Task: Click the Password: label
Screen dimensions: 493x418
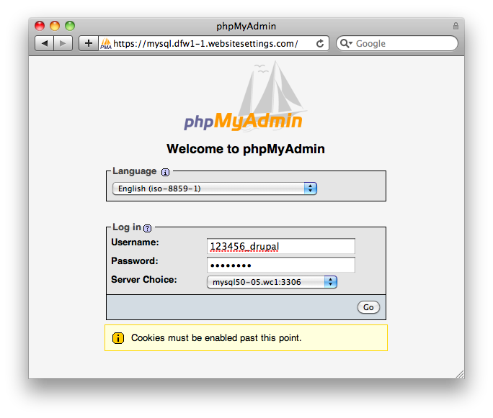Action: (x=135, y=260)
